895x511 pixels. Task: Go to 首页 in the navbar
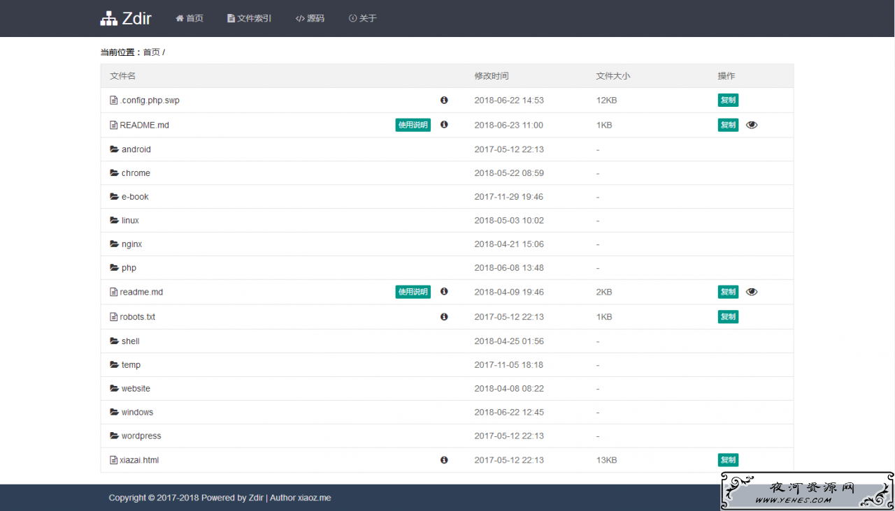tap(189, 18)
